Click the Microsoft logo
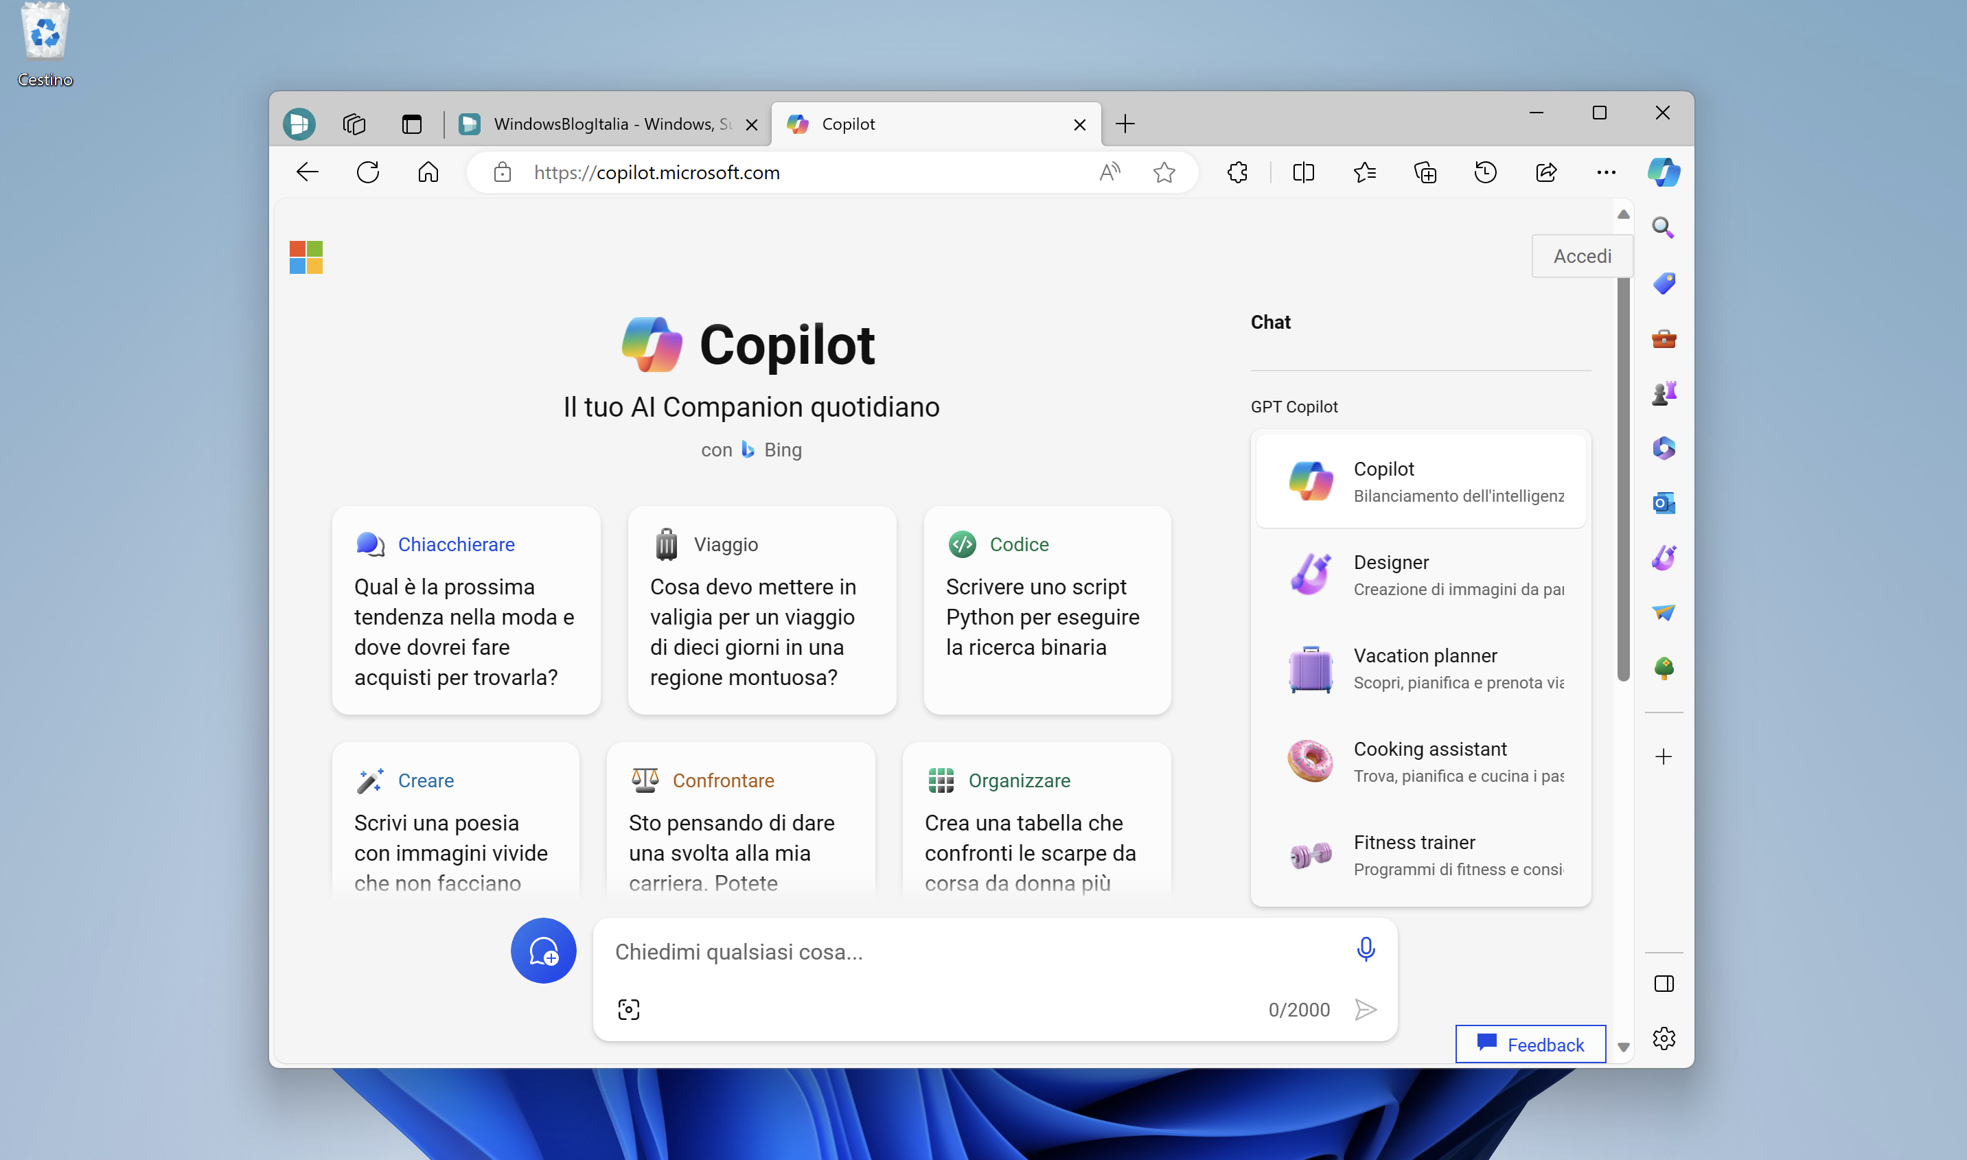This screenshot has height=1160, width=1967. [306, 257]
